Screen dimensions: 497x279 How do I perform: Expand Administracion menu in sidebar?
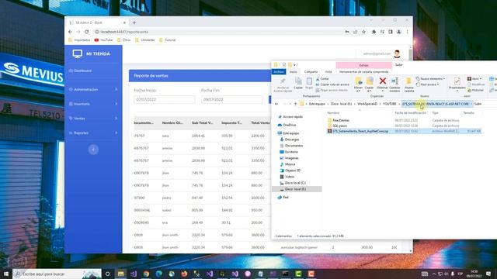[x=93, y=90]
